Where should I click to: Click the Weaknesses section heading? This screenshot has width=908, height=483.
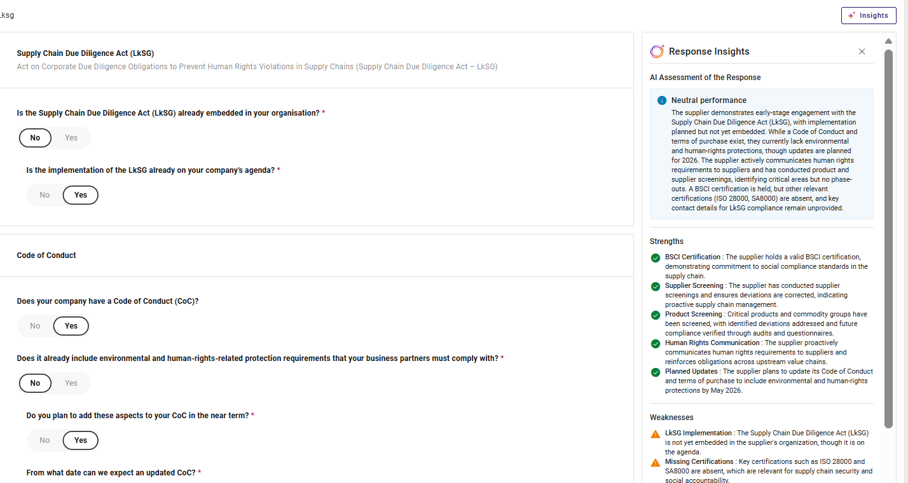[671, 418]
